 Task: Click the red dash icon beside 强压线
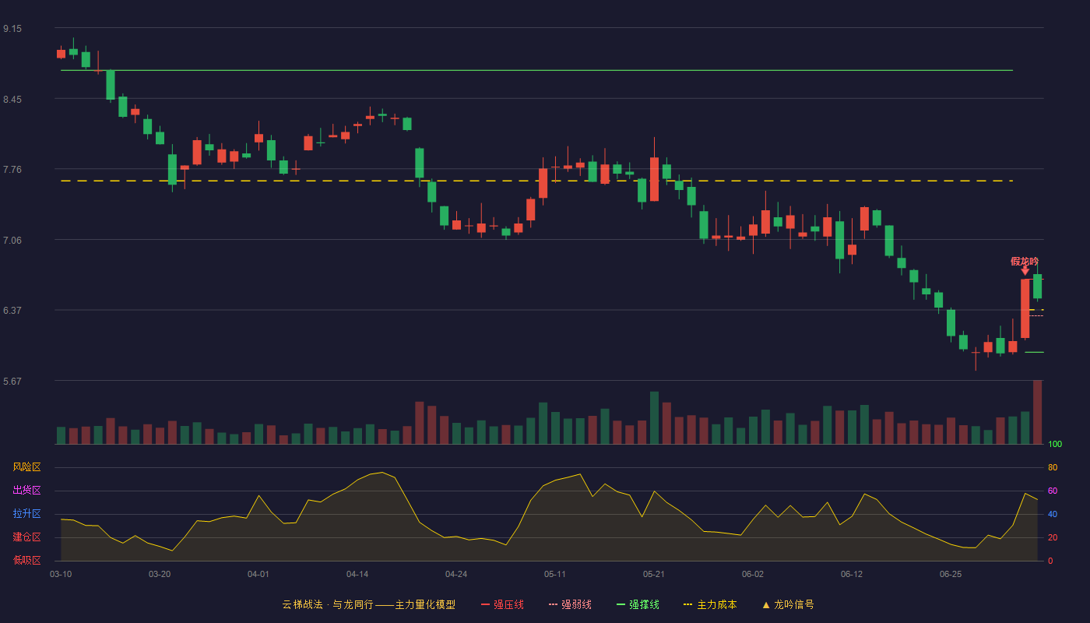[x=485, y=604]
